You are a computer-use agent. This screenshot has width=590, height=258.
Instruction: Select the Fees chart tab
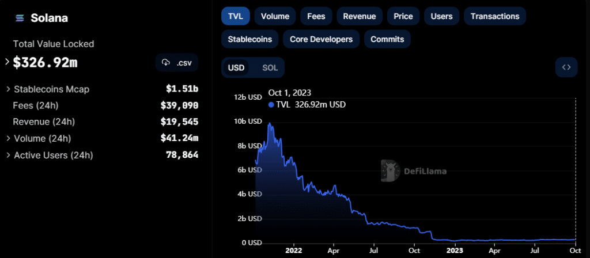click(x=316, y=16)
